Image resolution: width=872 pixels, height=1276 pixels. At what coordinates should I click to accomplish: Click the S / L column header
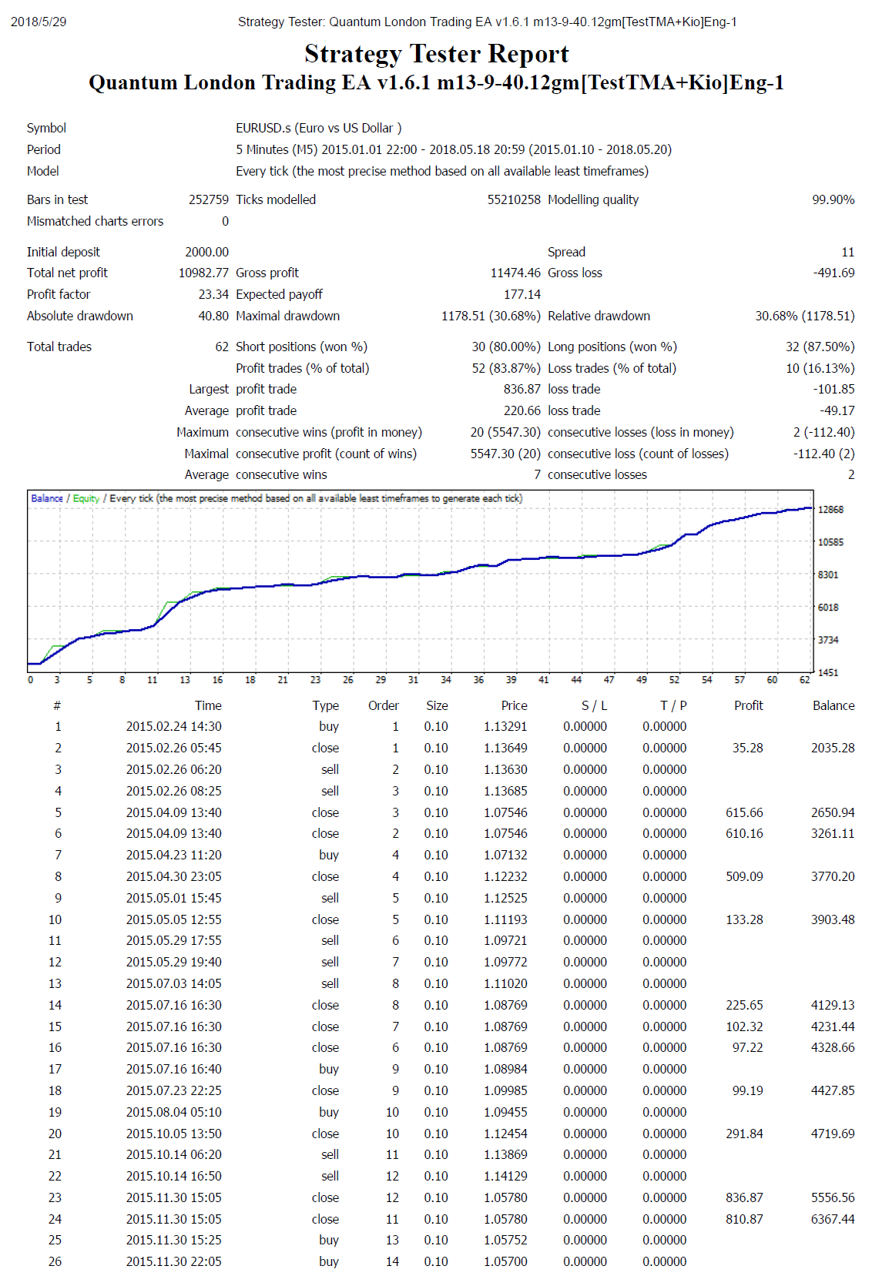tap(594, 705)
